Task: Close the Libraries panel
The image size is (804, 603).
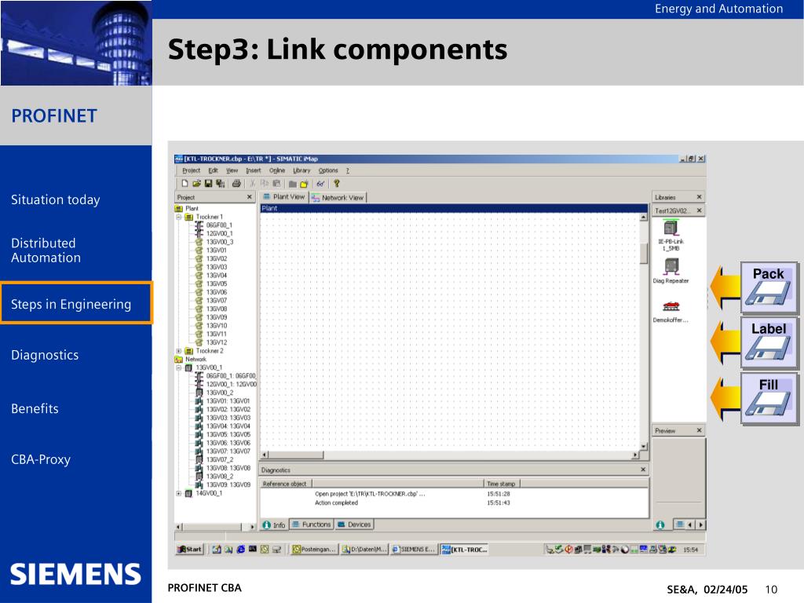Action: coord(700,197)
